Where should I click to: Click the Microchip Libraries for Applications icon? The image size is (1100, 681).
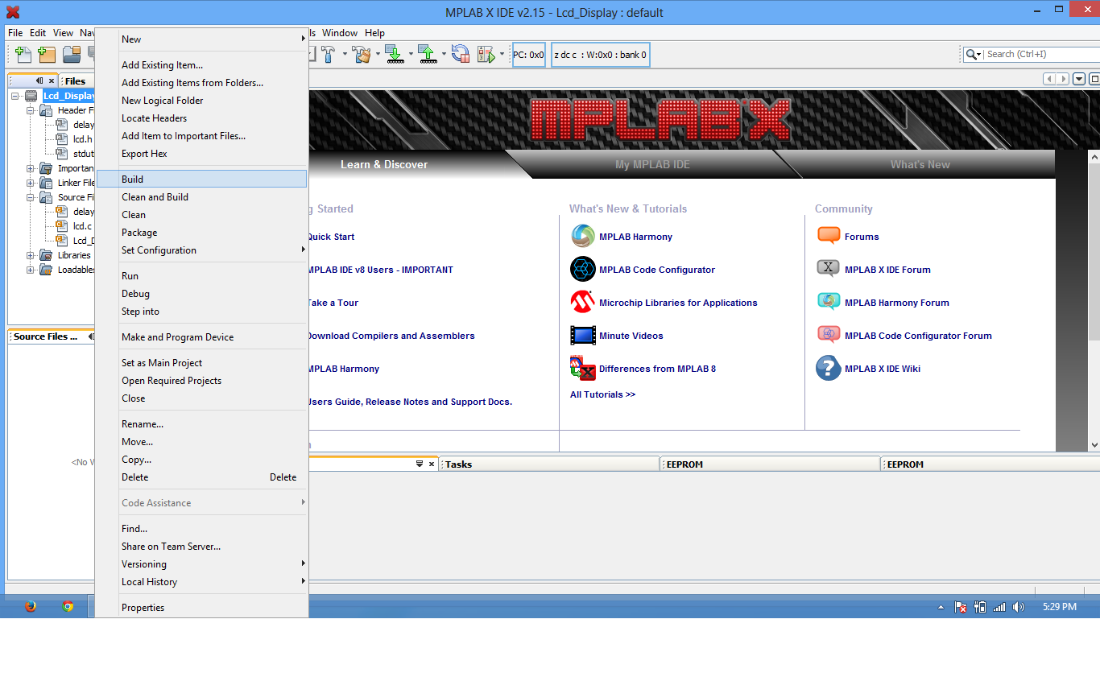[583, 302]
